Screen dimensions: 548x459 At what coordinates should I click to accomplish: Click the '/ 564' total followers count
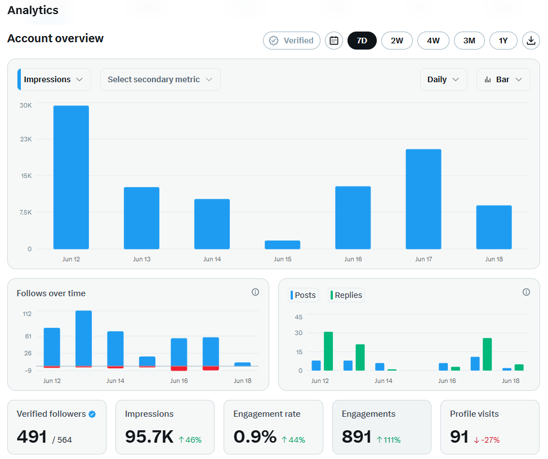pos(62,440)
